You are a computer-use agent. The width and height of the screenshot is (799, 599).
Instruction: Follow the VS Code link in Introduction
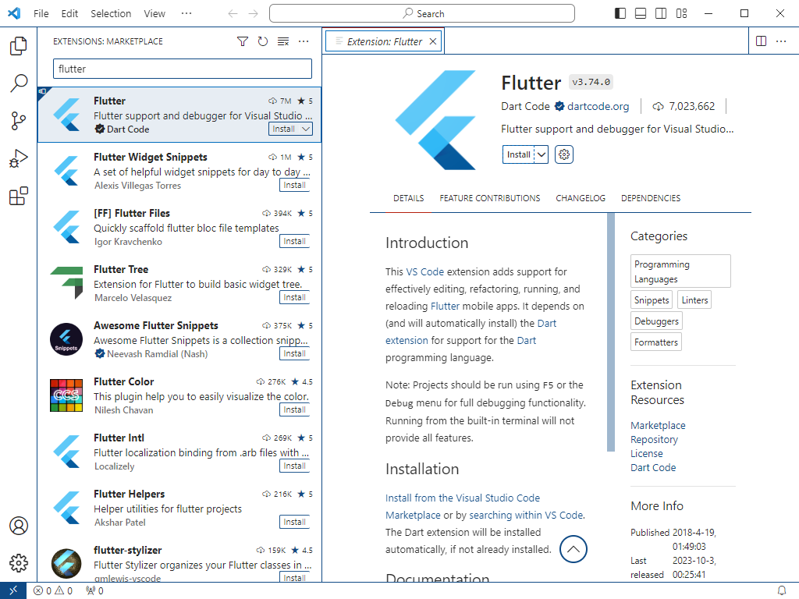click(x=425, y=272)
